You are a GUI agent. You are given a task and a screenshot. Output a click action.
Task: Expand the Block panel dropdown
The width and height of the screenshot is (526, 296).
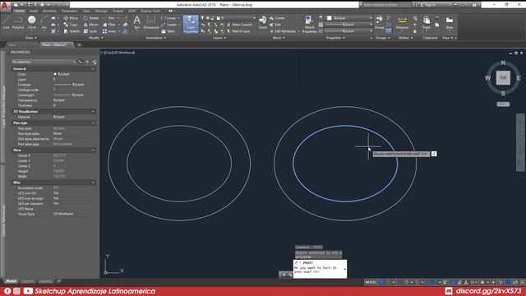(279, 38)
